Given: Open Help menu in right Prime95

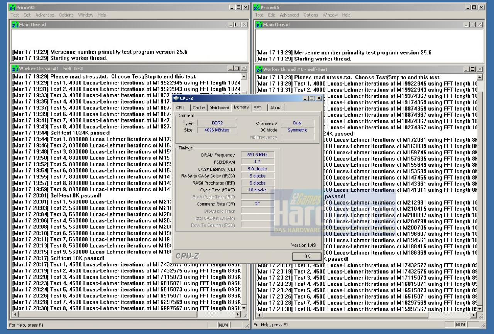Looking at the screenshot, I should (x=346, y=15).
